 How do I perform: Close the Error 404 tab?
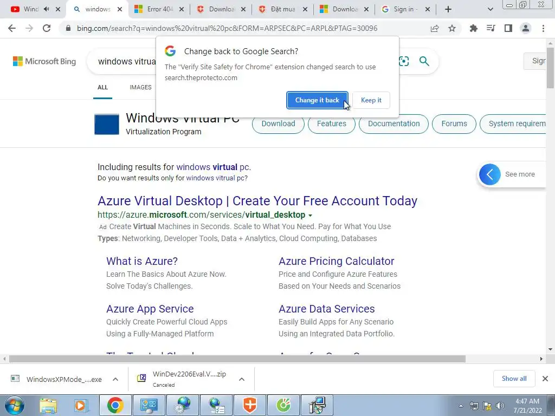coord(181,9)
